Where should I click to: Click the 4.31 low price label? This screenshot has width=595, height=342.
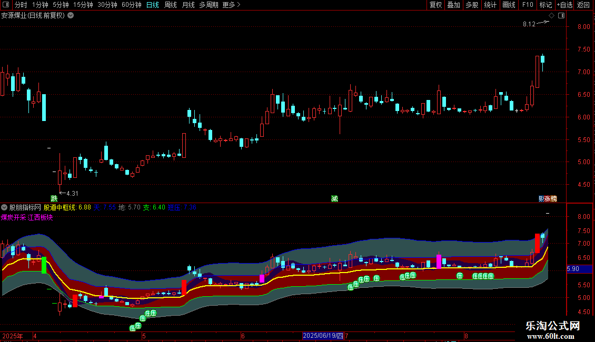[72, 194]
